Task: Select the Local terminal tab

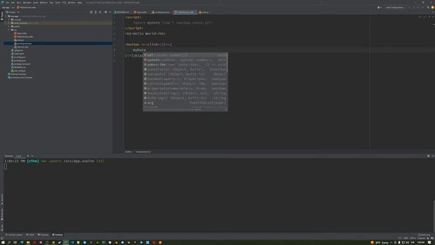Action: [18, 156]
